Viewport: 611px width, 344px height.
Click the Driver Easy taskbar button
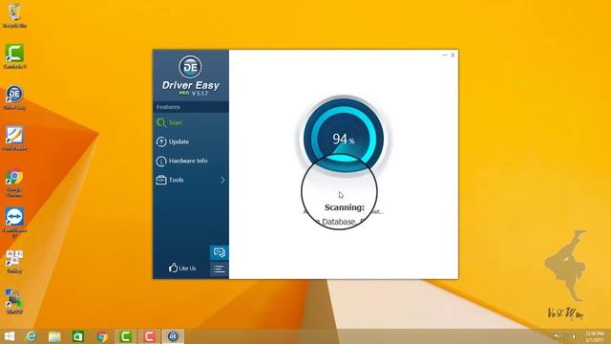173,336
